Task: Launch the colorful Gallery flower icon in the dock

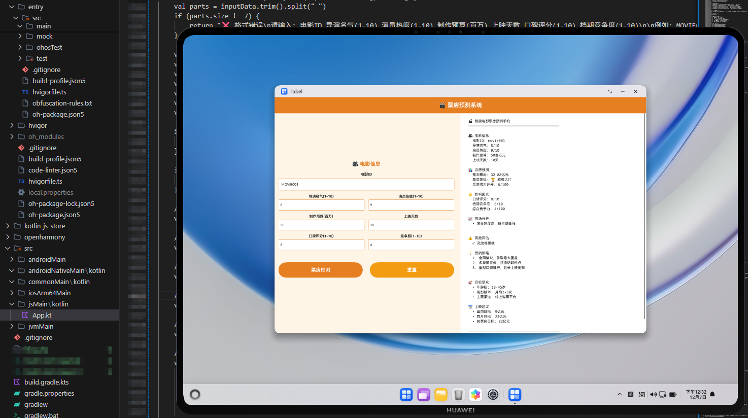Action: (x=475, y=394)
